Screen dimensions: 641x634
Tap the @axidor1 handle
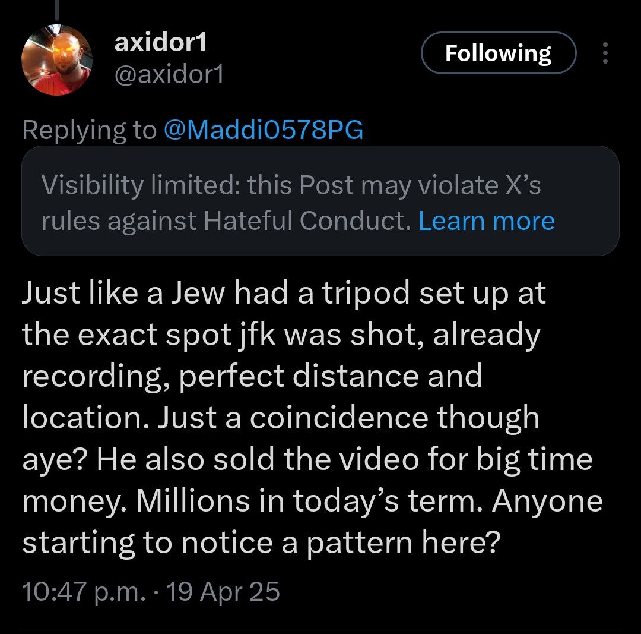[x=168, y=75]
